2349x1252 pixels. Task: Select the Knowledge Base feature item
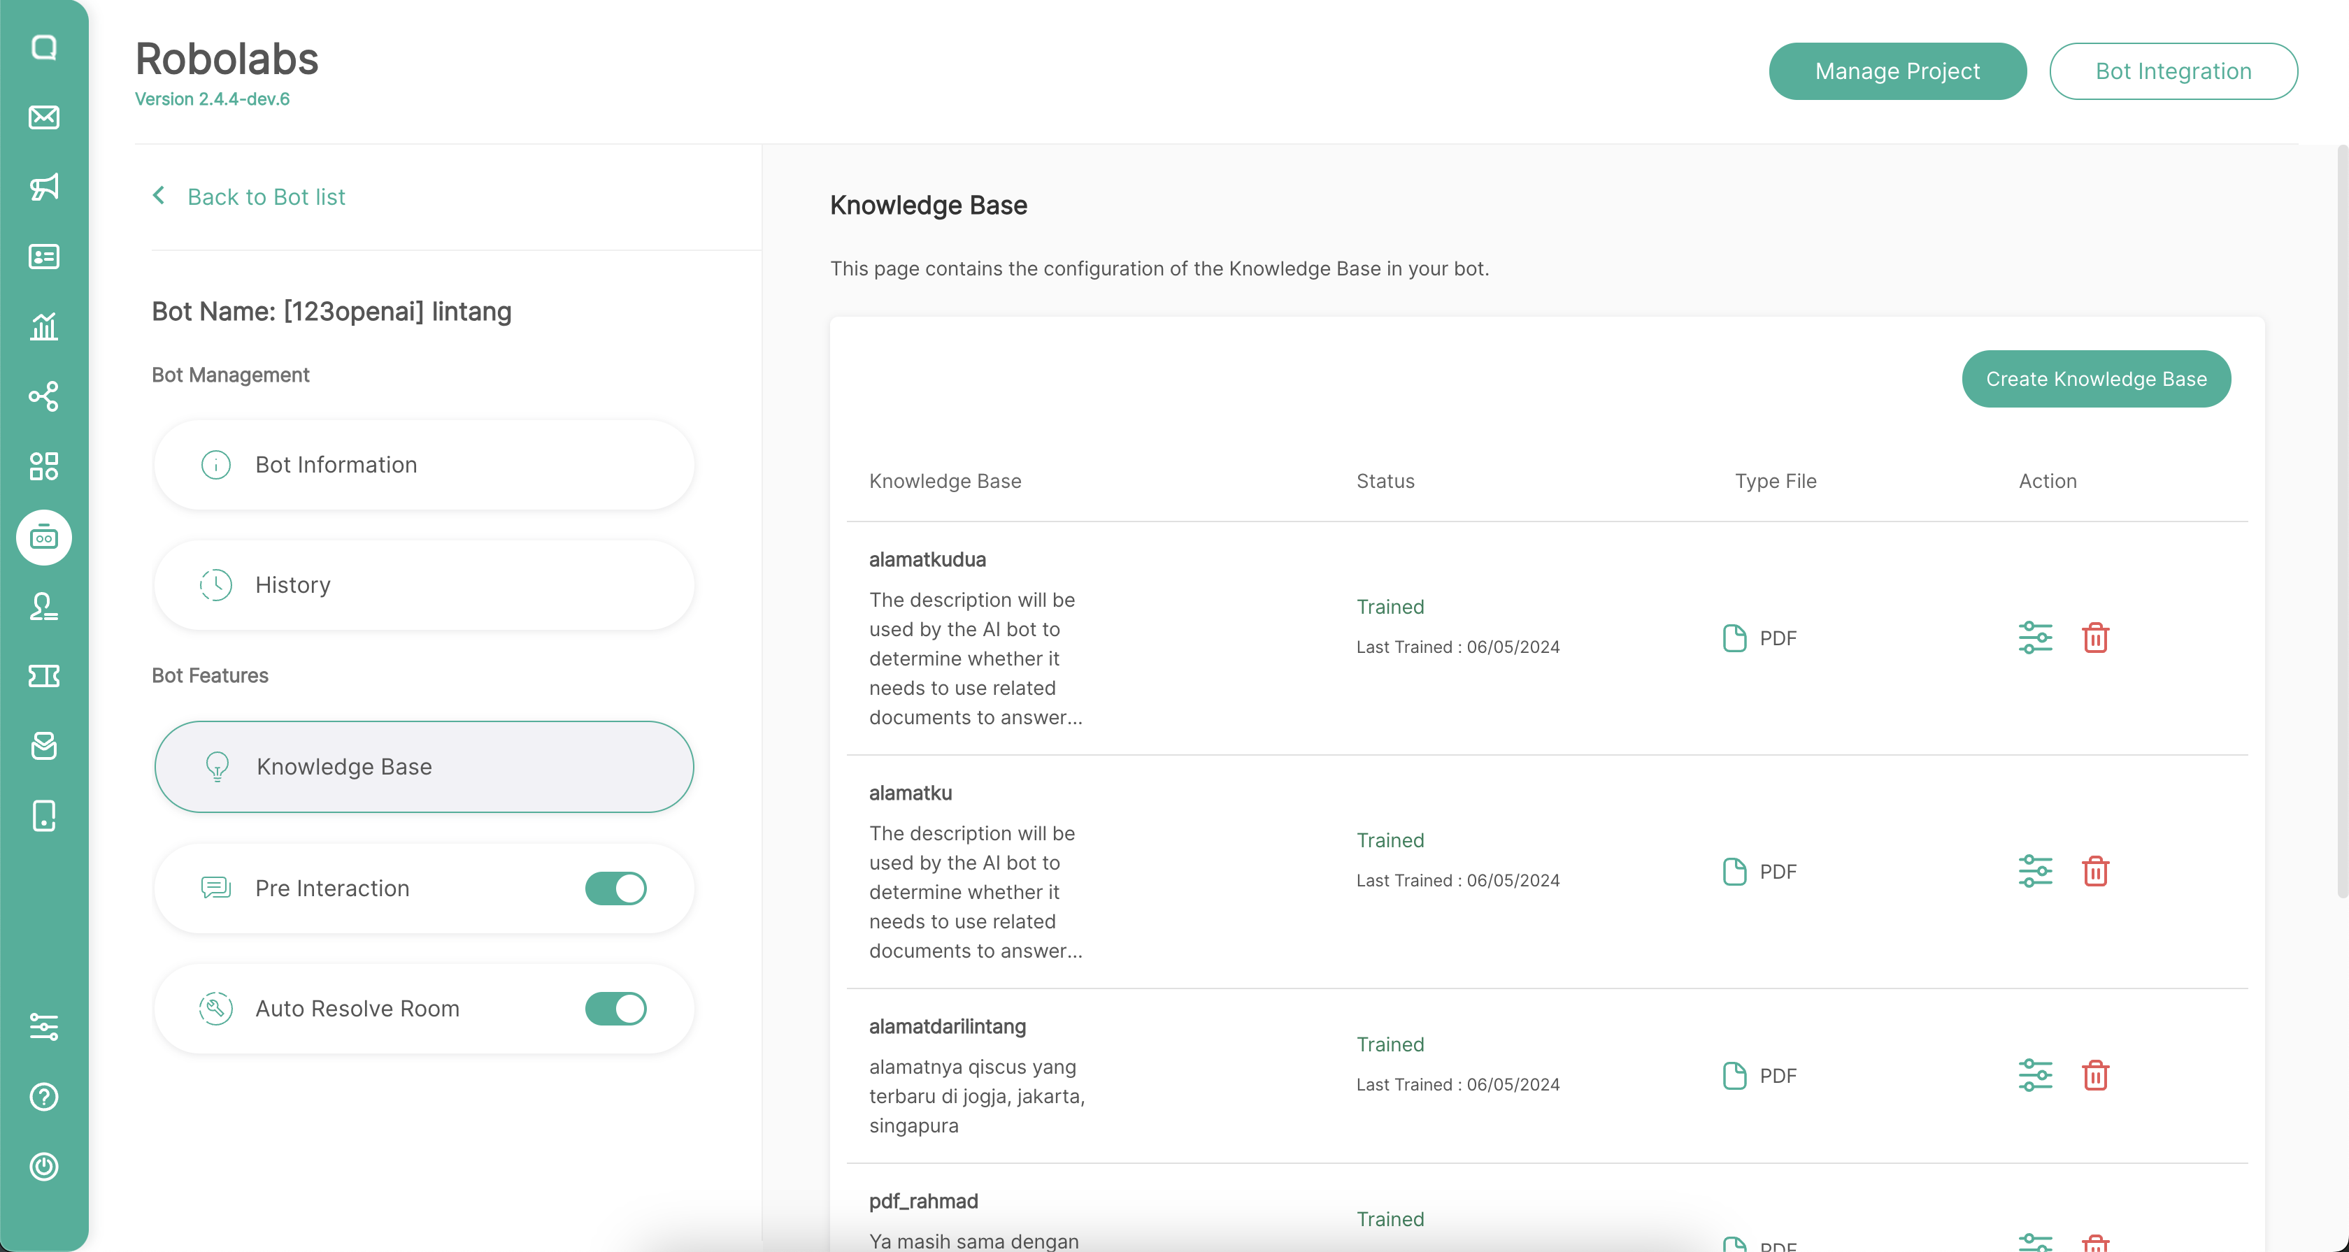click(x=424, y=768)
